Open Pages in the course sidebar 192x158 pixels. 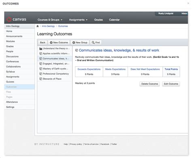[x=19, y=97]
